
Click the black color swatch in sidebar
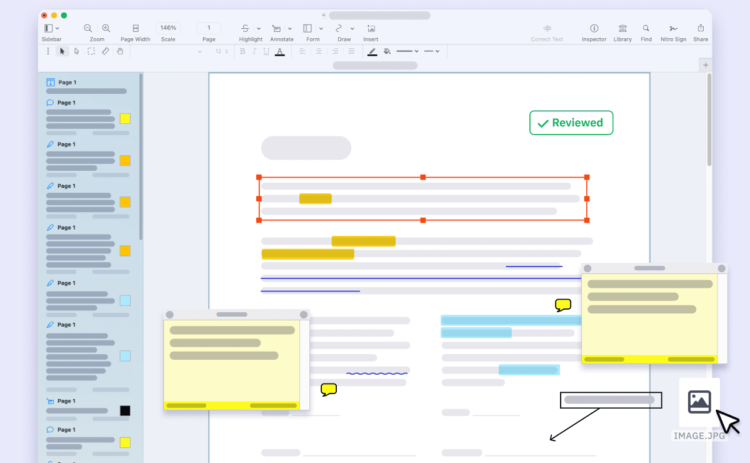pyautogui.click(x=125, y=410)
